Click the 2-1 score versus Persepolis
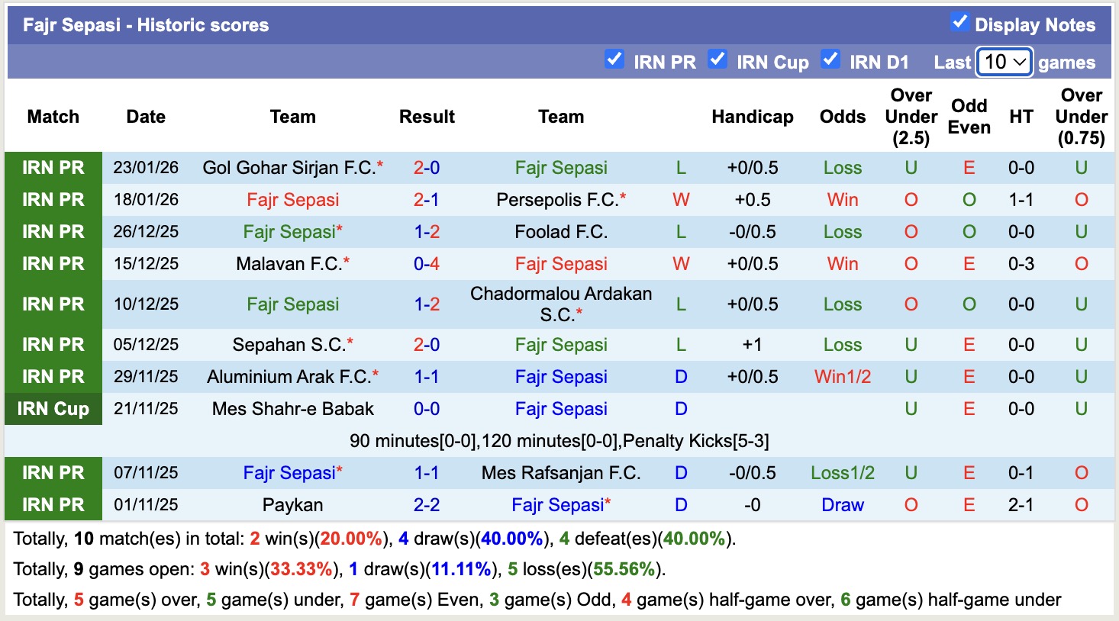1119x621 pixels. [x=427, y=200]
